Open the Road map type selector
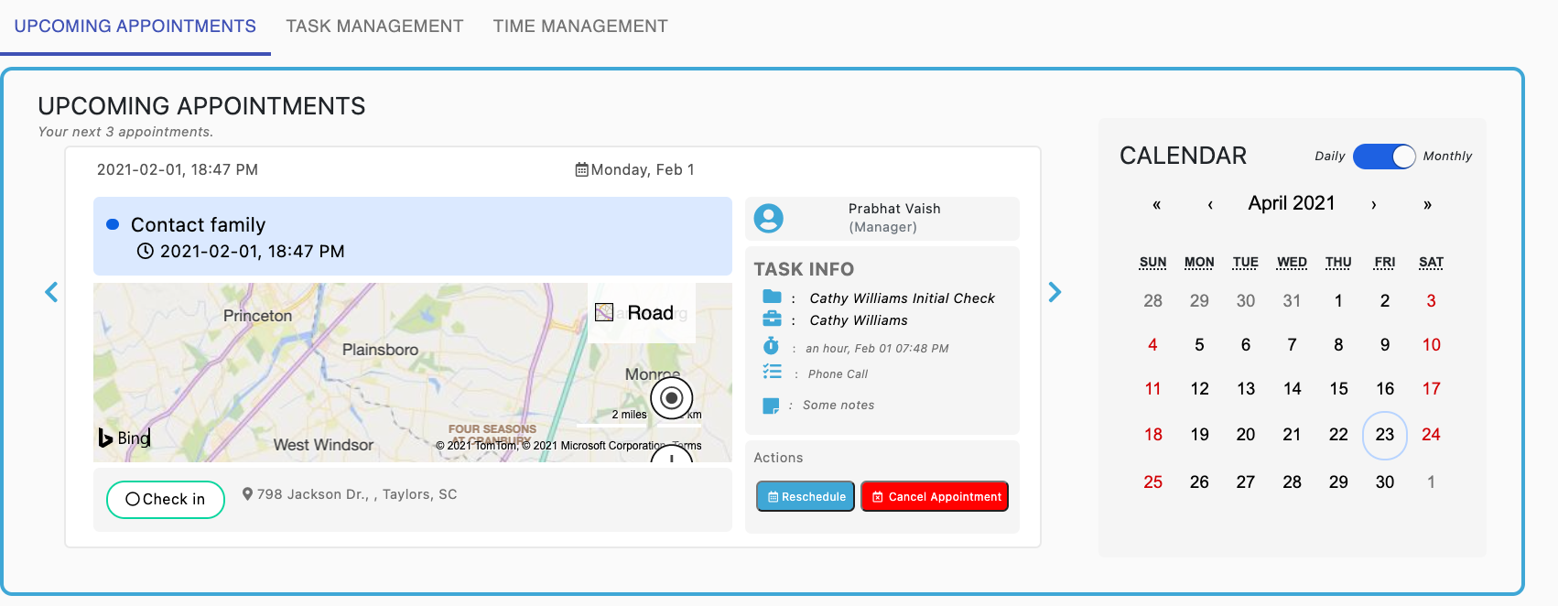The height and width of the screenshot is (606, 1558). pyautogui.click(x=641, y=313)
